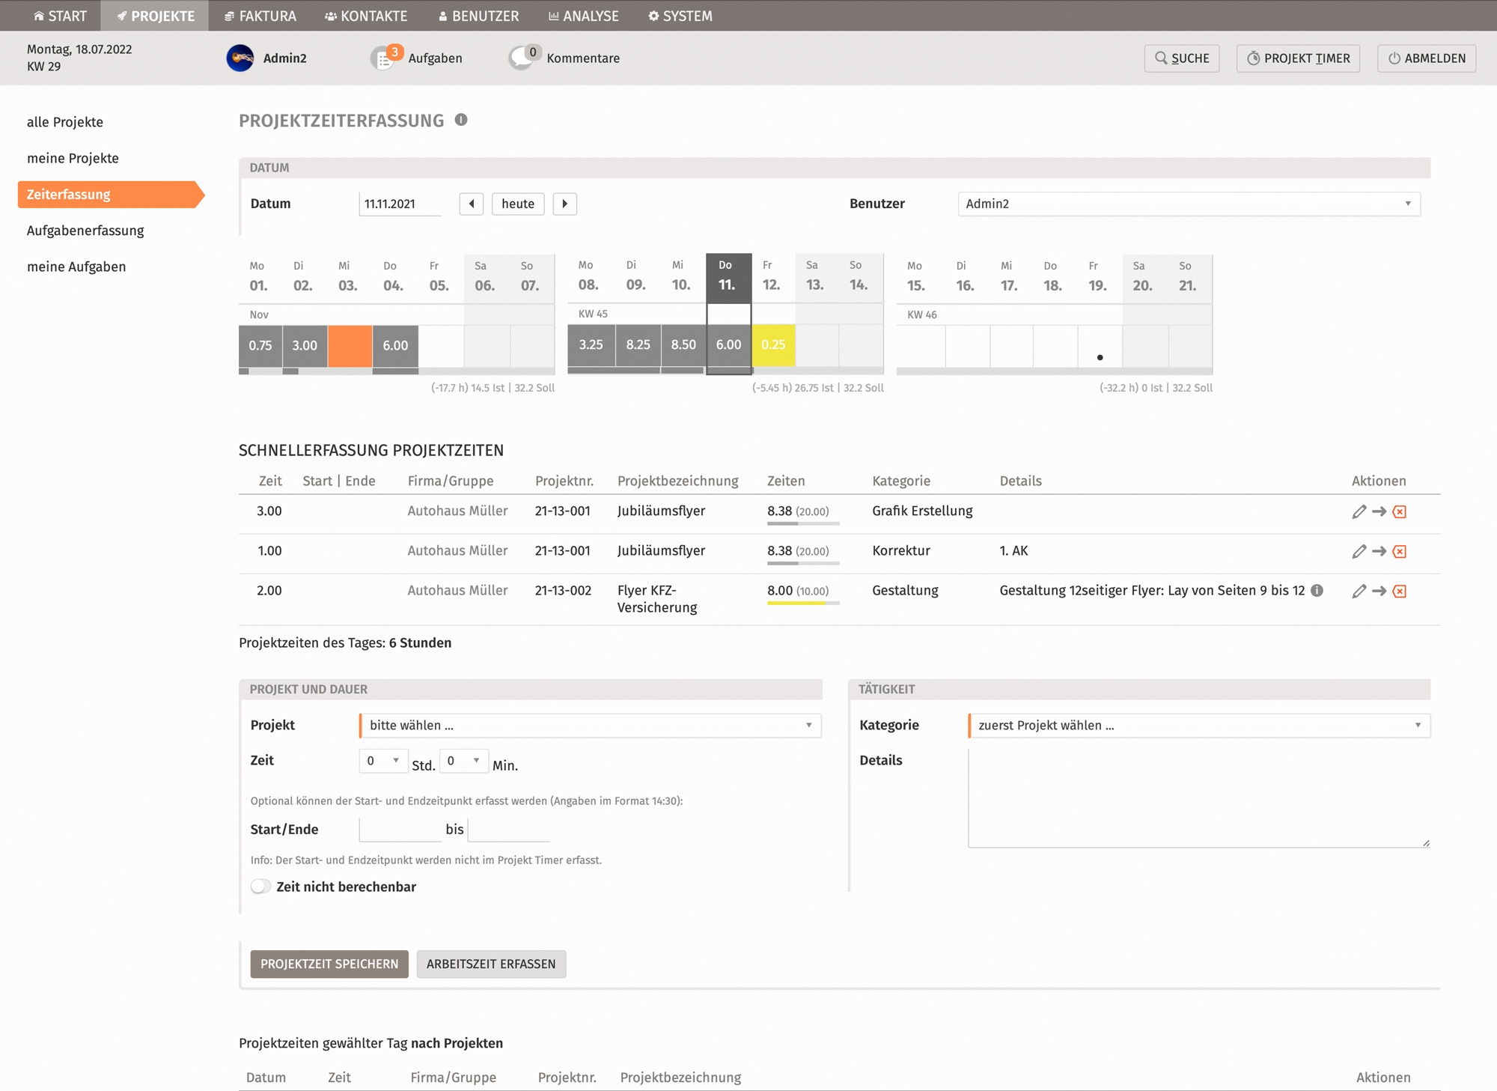Open the Kommentare speech bubble icon
This screenshot has height=1091, width=1497.
521,58
